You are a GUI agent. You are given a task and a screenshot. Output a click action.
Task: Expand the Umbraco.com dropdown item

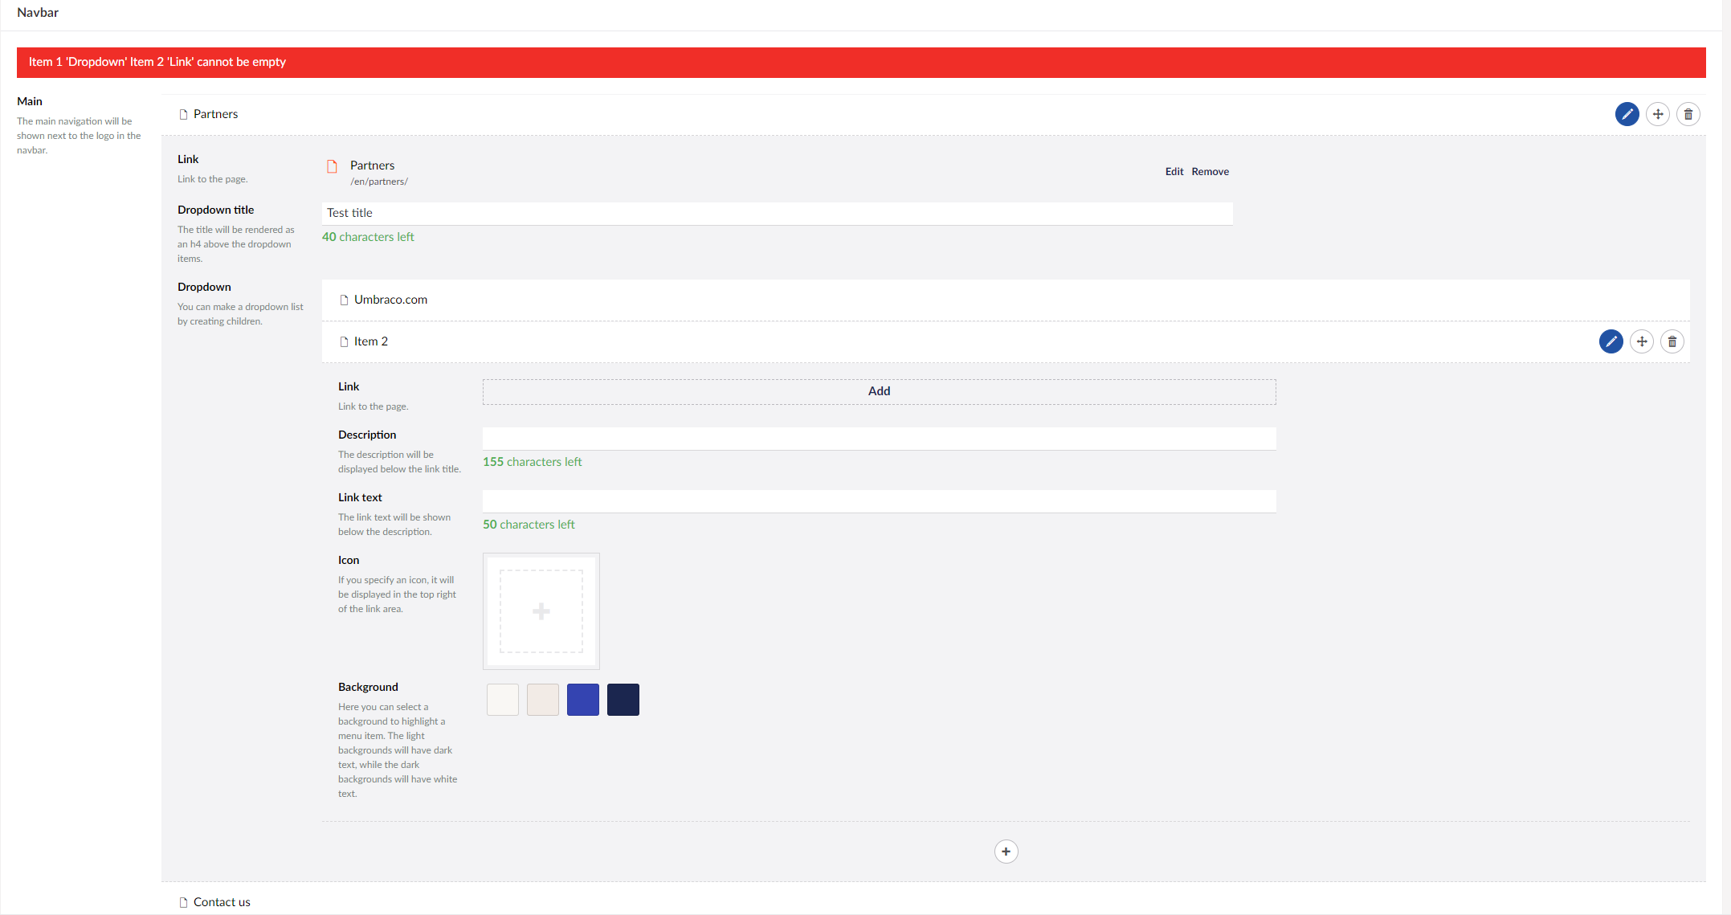1006,300
